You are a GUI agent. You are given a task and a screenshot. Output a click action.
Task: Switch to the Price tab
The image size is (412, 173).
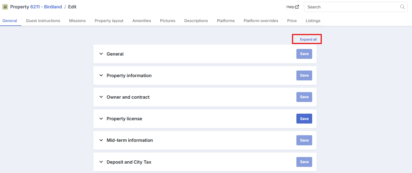pos(292,21)
